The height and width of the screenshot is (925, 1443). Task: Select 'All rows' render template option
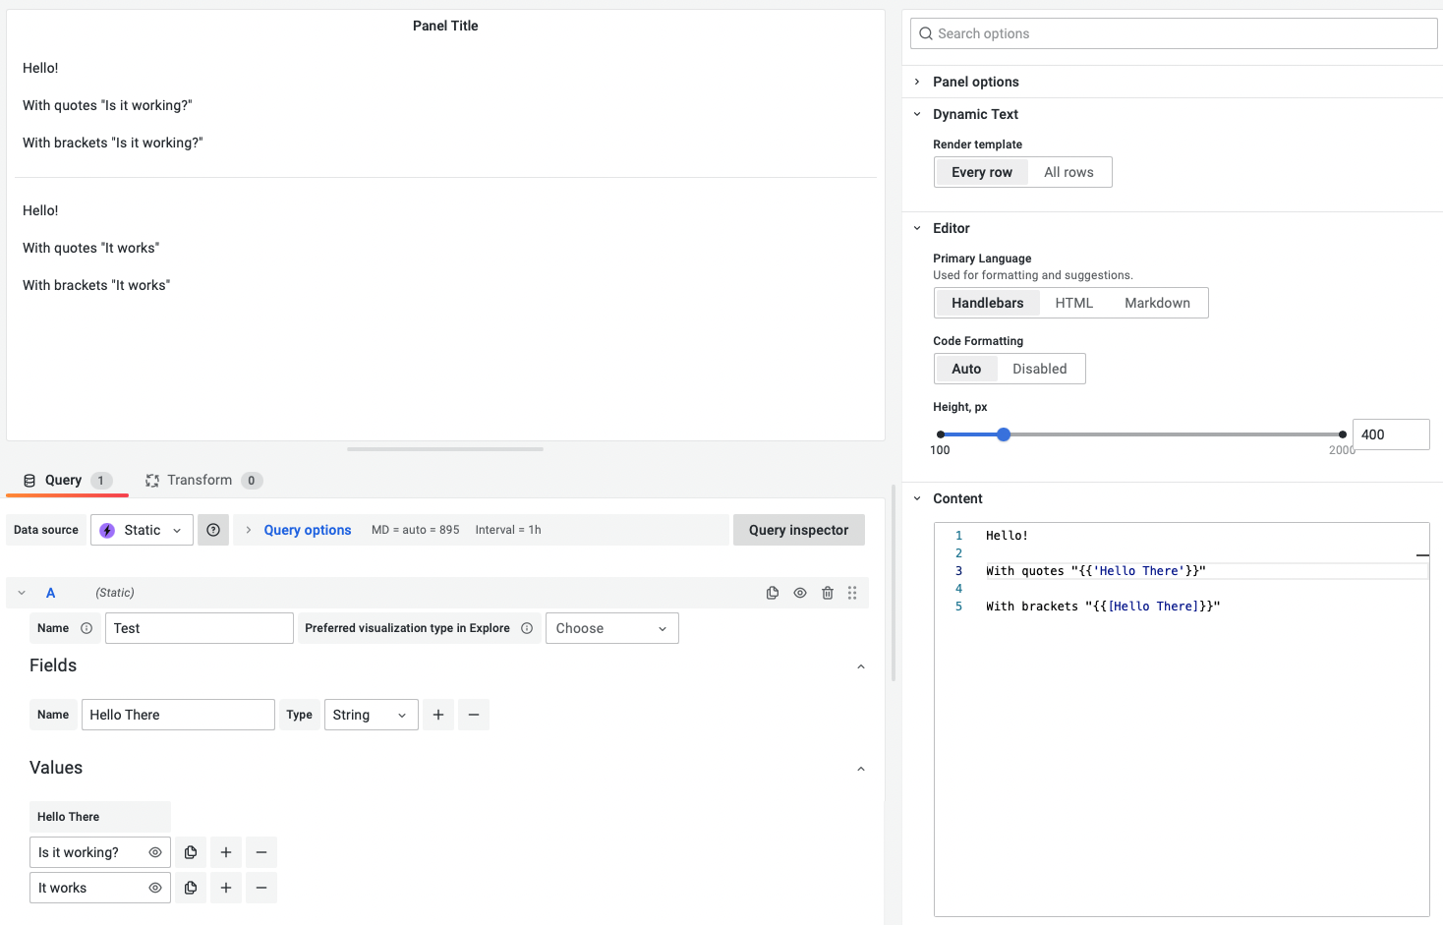click(1069, 172)
